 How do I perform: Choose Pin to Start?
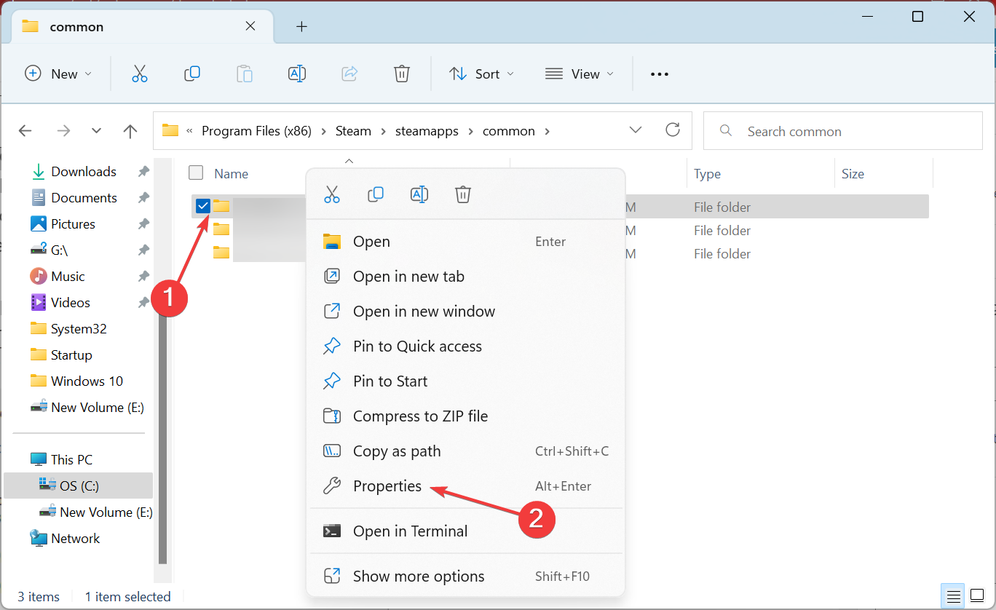pos(466,381)
